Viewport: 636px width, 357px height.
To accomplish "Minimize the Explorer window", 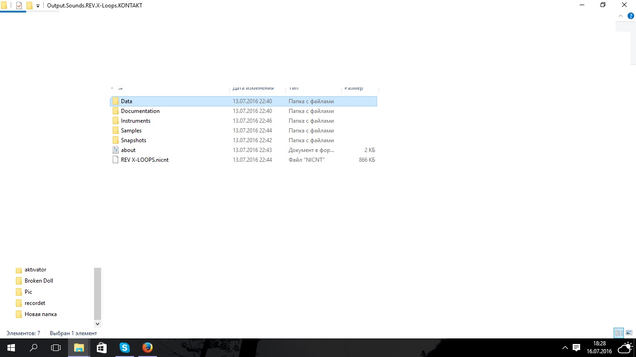I will click(x=582, y=5).
